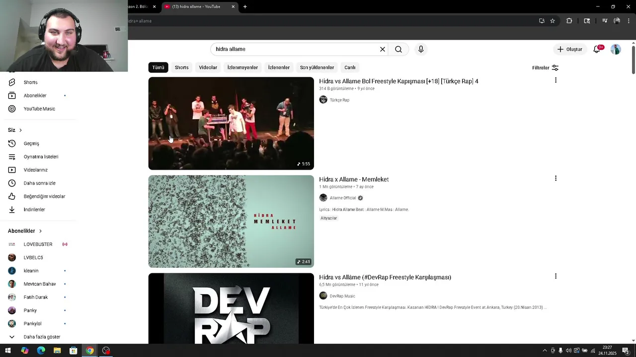
Task: Select Tümü filter chip
Action: click(158, 67)
